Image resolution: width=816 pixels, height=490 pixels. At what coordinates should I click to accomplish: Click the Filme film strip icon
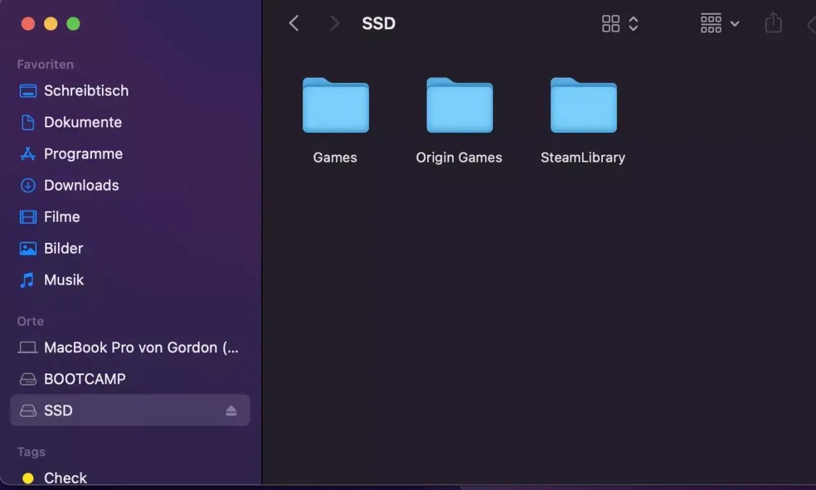[28, 217]
